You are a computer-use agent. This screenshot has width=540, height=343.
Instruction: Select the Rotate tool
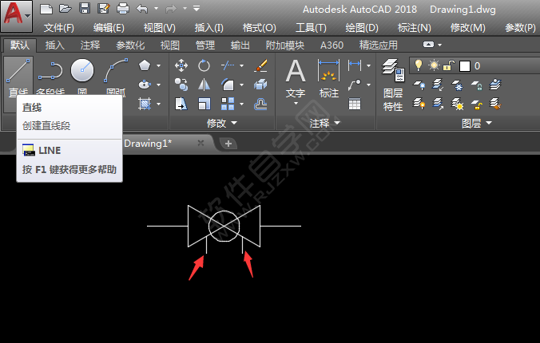[x=204, y=65]
